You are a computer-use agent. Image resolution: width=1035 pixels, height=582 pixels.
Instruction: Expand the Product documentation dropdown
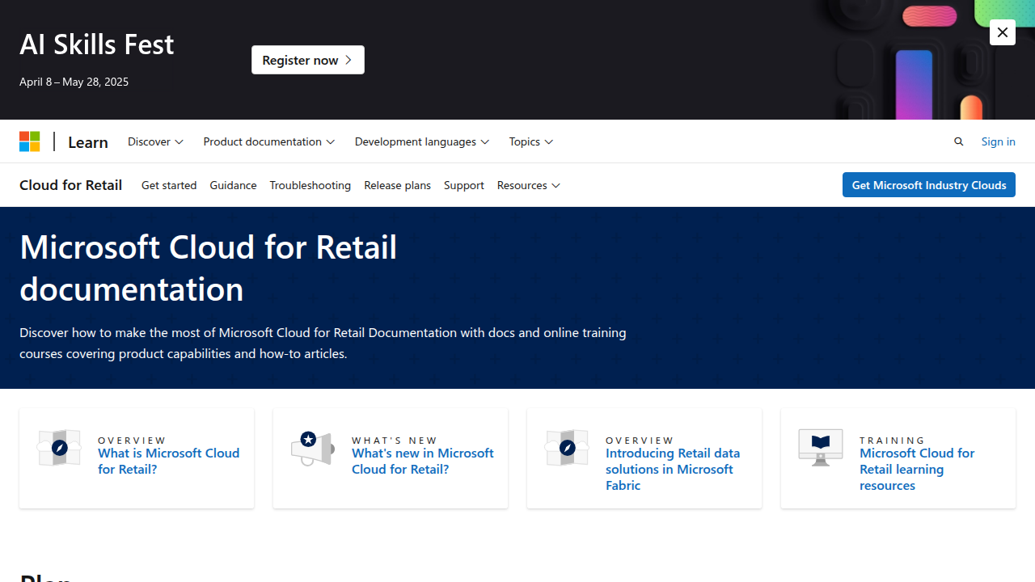click(269, 141)
